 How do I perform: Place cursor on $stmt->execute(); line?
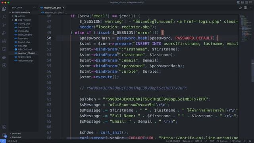pos(99,77)
